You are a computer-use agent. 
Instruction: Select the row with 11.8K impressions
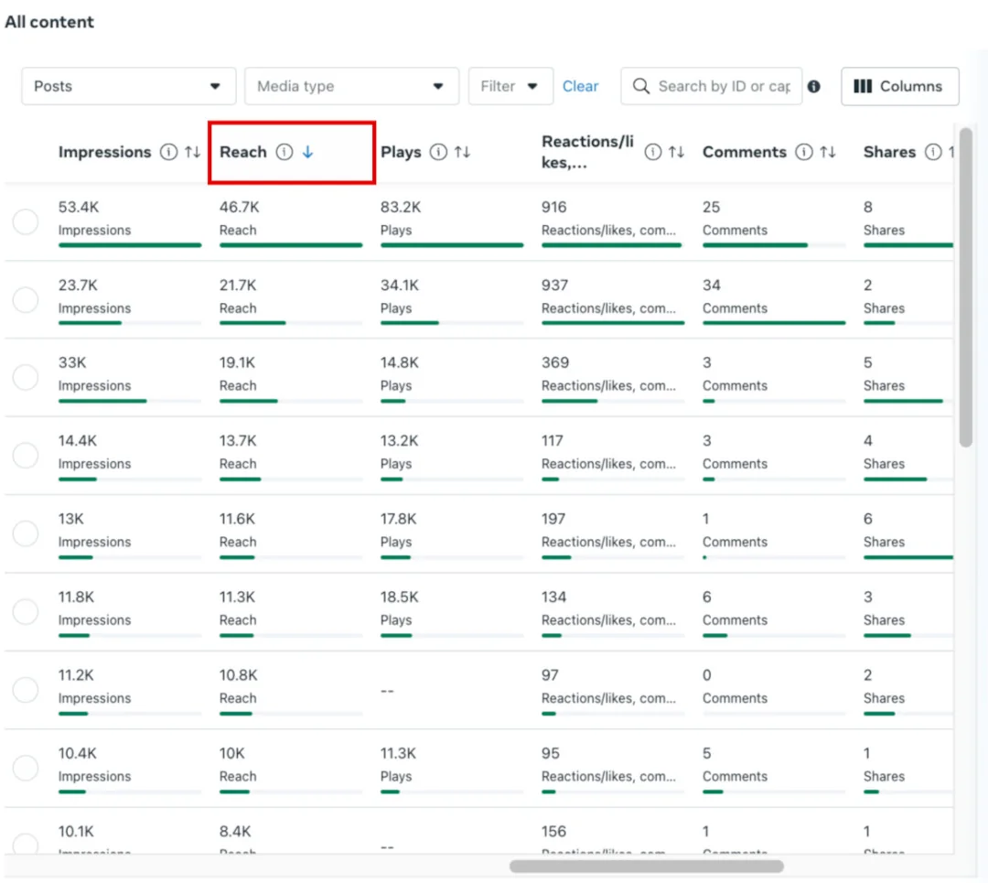click(x=26, y=612)
